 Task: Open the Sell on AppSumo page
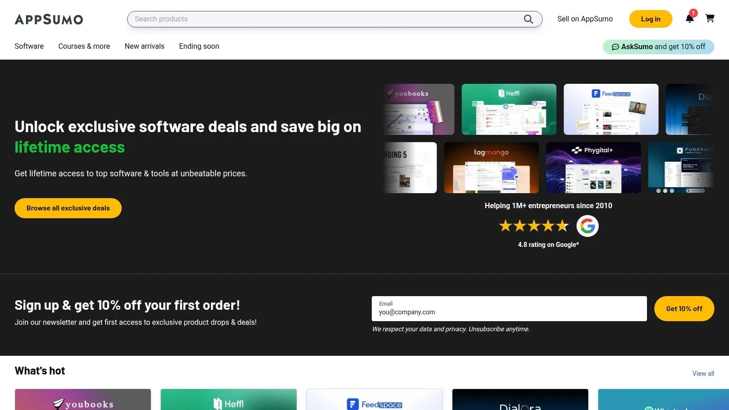[585, 19]
